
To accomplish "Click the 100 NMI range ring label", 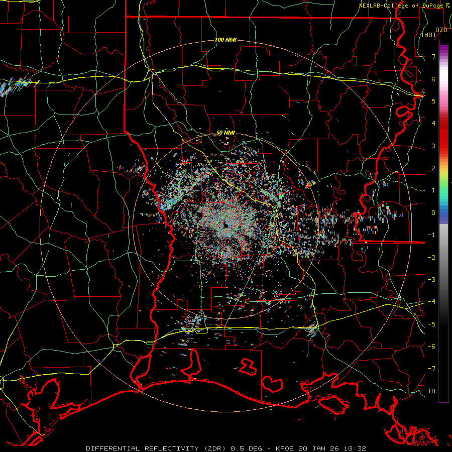I will coord(225,40).
